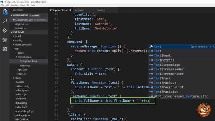Collapse the src folder

click(17, 49)
